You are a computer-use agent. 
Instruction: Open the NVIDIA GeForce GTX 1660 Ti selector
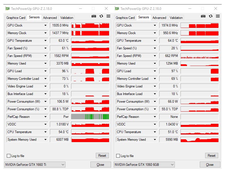(x=35, y=165)
